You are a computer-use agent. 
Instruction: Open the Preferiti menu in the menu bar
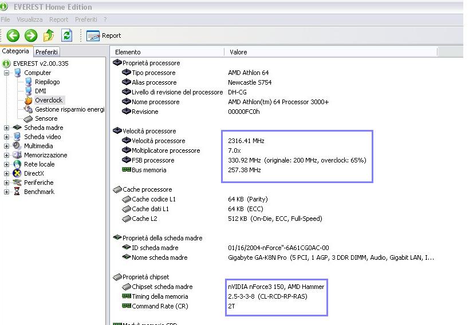[86, 19]
